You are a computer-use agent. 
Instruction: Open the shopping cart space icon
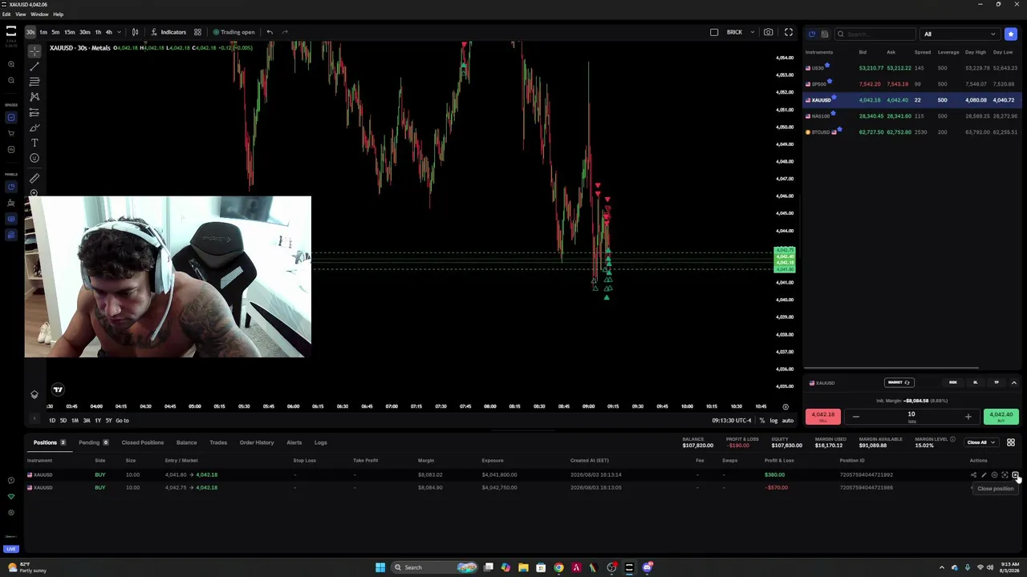(11, 133)
